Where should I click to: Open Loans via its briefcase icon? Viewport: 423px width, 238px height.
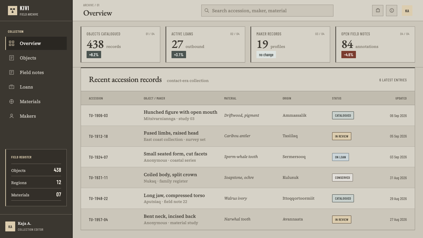pyautogui.click(x=12, y=87)
